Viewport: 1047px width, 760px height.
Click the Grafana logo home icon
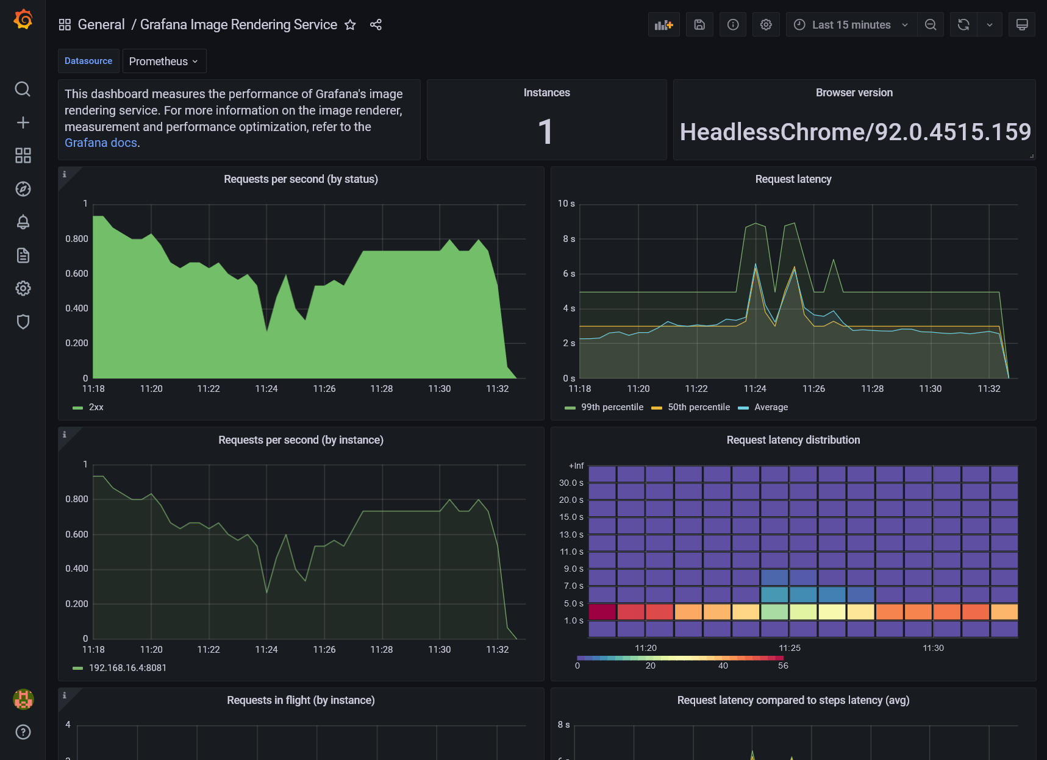[x=23, y=20]
